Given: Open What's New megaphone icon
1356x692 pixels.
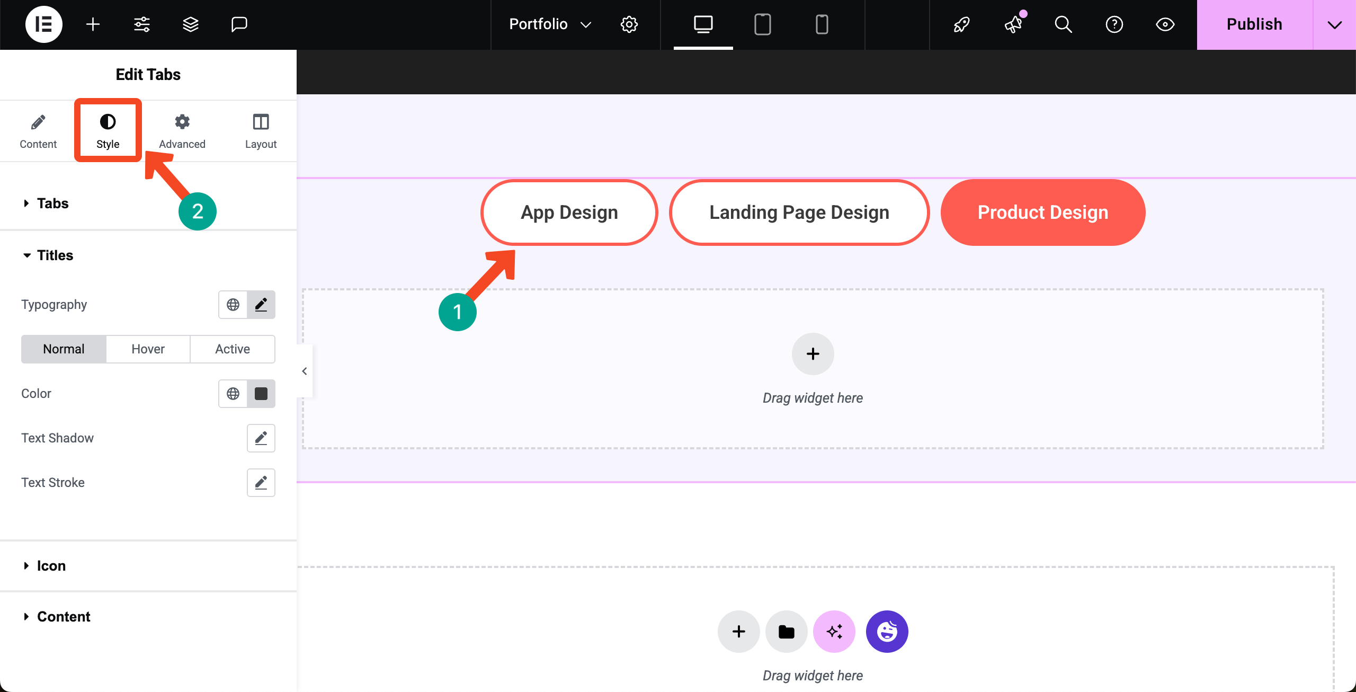Looking at the screenshot, I should coord(1013,24).
